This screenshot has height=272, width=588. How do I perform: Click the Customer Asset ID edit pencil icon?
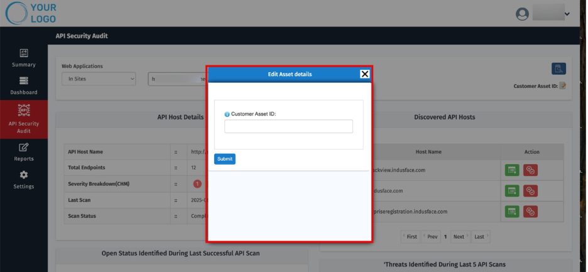(x=562, y=86)
